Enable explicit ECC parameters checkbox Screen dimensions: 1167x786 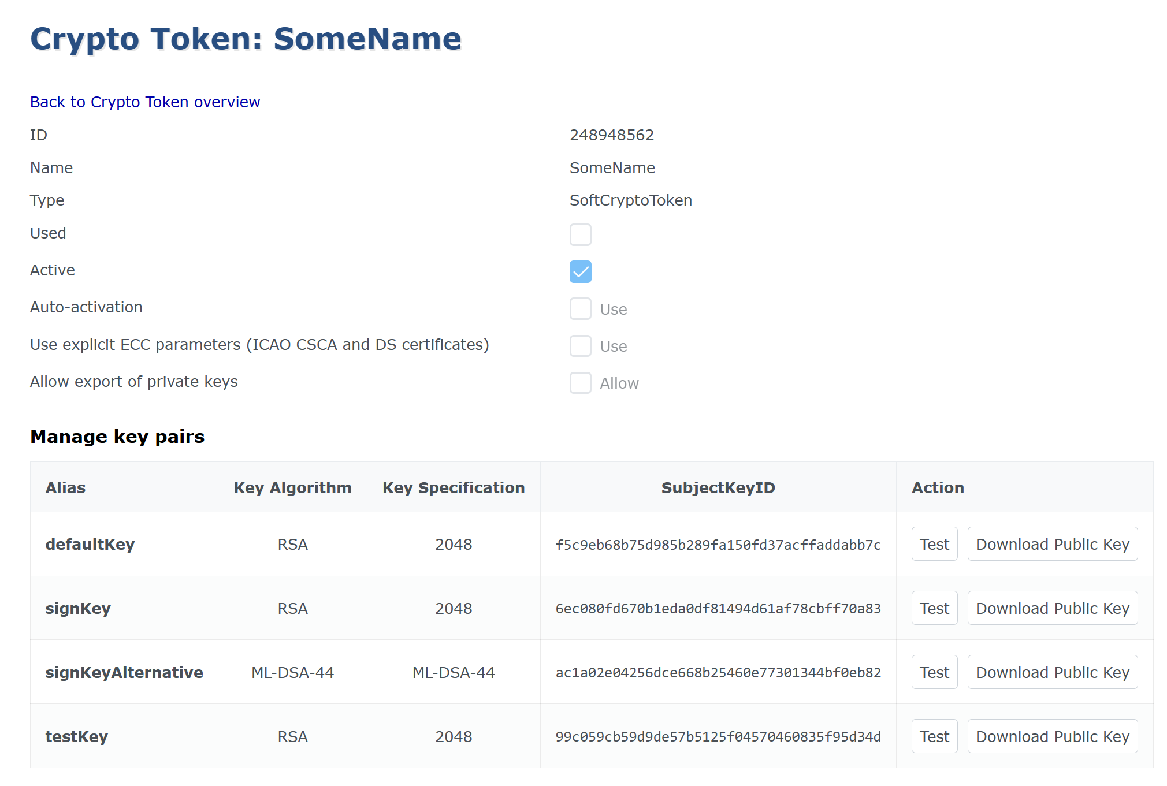580,346
